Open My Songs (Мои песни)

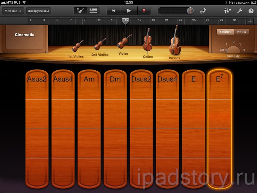(13, 11)
